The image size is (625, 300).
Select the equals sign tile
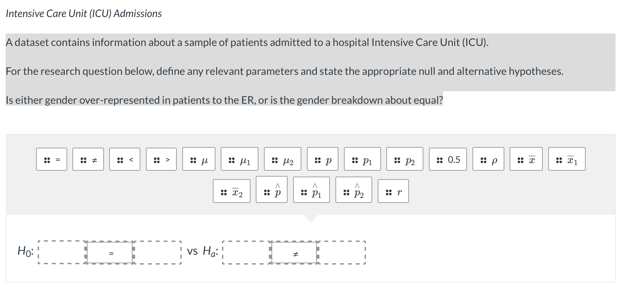tap(51, 160)
